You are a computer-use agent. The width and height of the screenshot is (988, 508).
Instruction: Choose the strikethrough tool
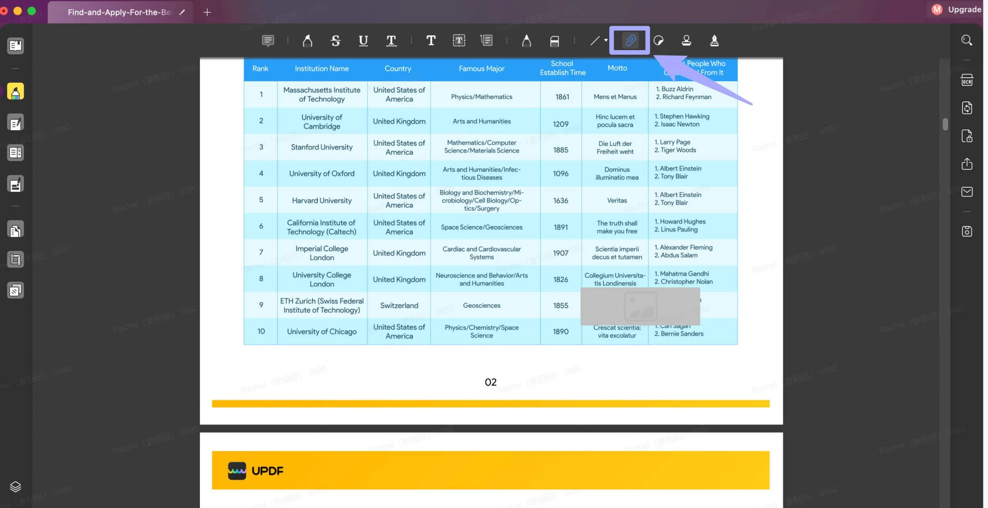(x=335, y=41)
